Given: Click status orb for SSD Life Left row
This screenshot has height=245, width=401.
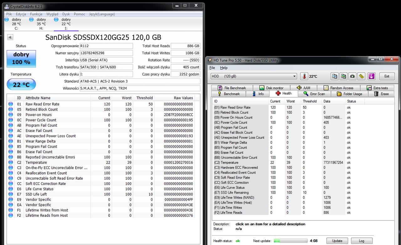Looking at the screenshot, I should click(x=11, y=194).
